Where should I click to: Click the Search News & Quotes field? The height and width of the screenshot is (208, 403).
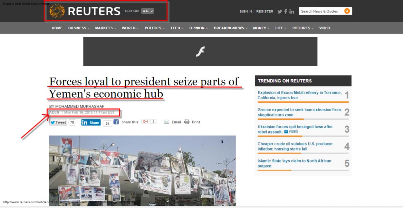click(x=321, y=11)
